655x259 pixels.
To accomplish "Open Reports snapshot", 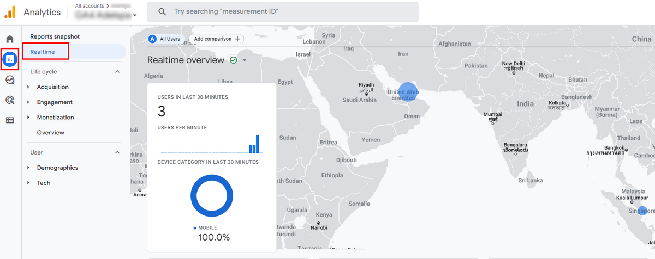I will pos(55,36).
